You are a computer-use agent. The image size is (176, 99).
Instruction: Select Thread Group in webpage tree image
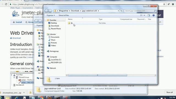[24, 77]
